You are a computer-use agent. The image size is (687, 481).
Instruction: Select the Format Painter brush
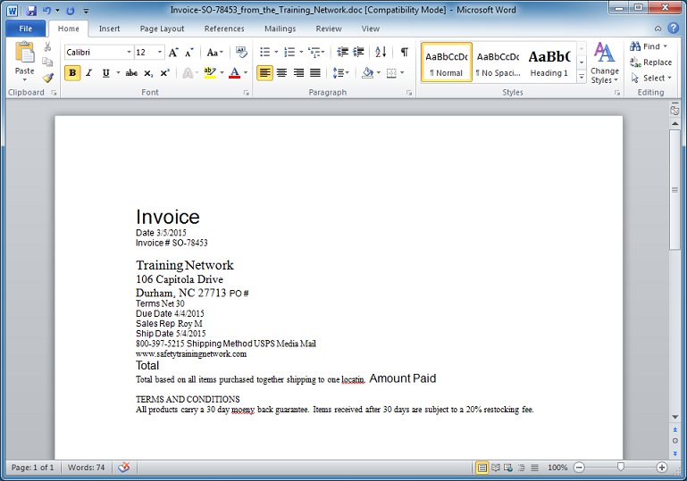click(x=48, y=78)
